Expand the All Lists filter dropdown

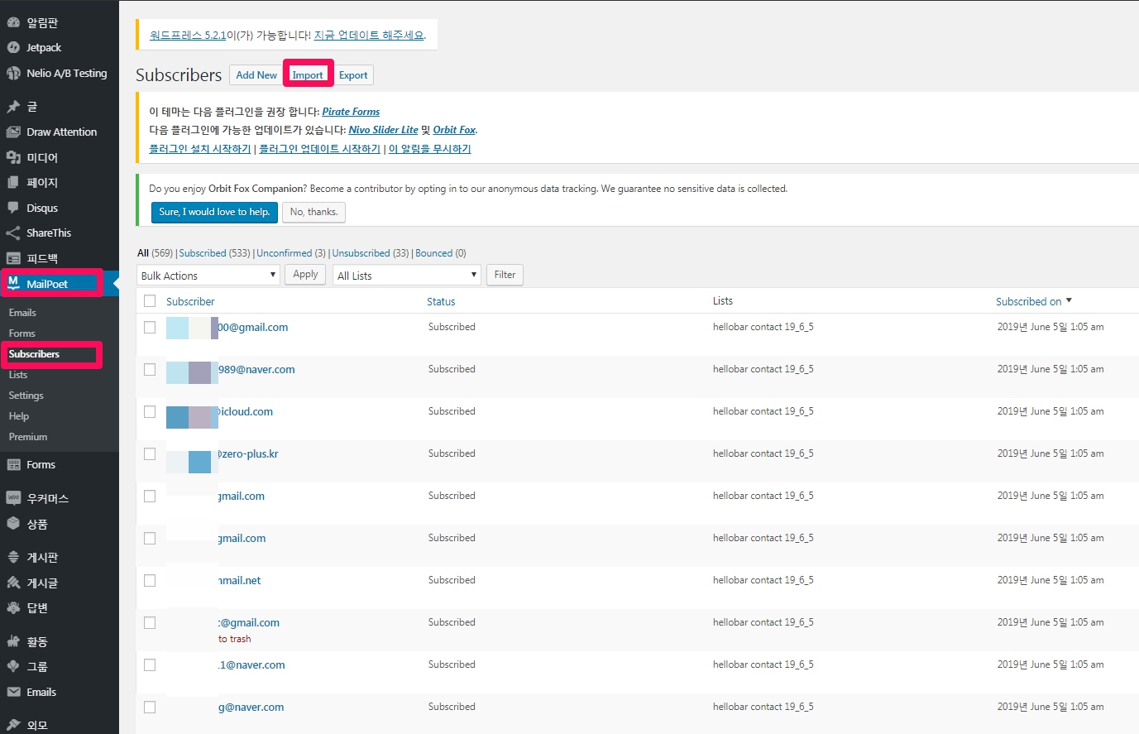(x=407, y=276)
